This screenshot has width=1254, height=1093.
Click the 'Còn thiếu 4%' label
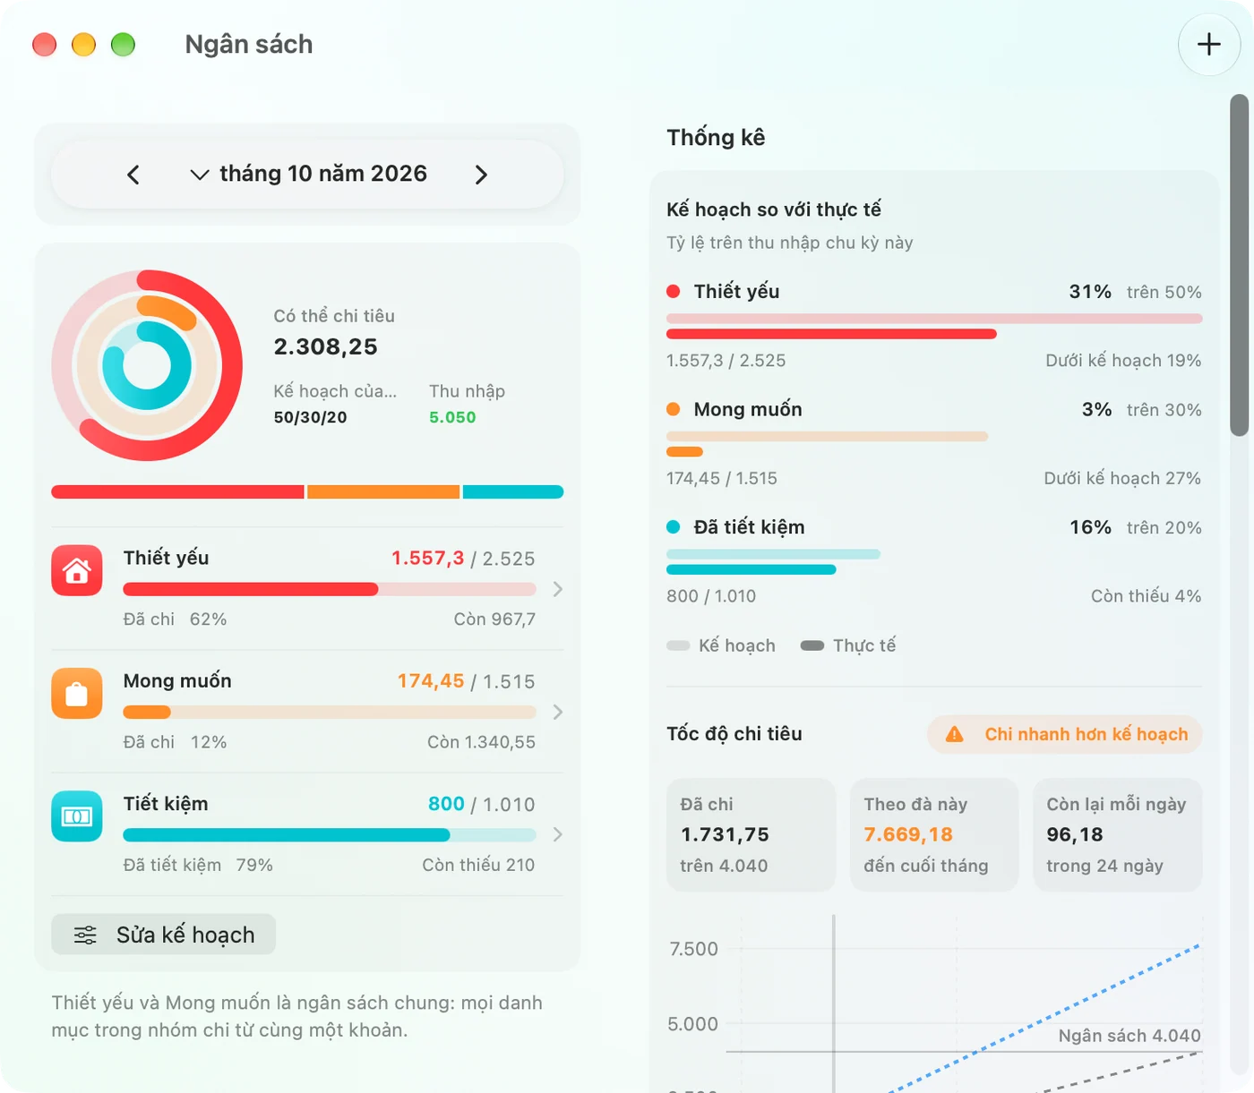point(1146,596)
